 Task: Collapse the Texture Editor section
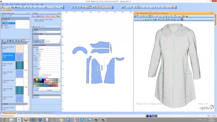(x=33, y=34)
